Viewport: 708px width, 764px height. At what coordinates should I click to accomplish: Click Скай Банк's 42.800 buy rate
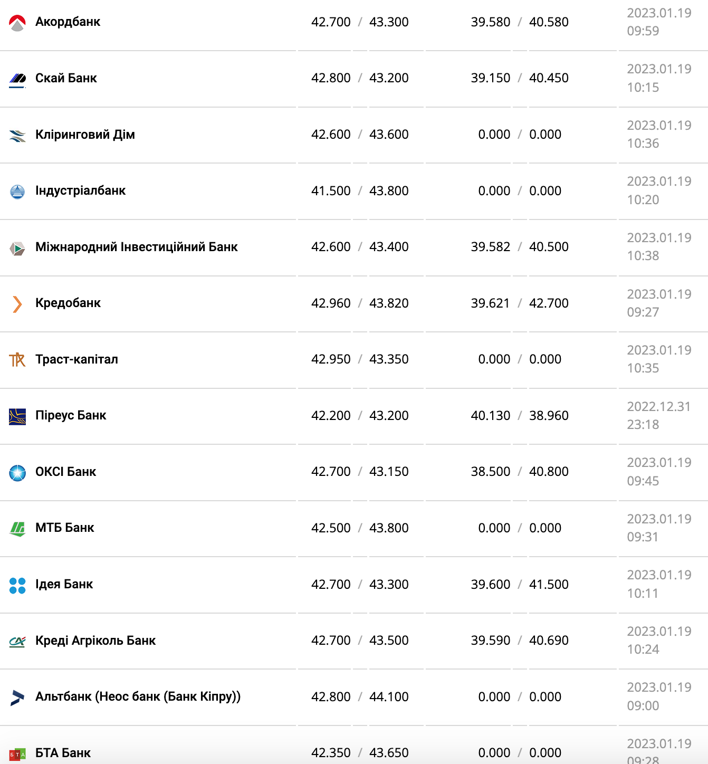click(x=331, y=78)
